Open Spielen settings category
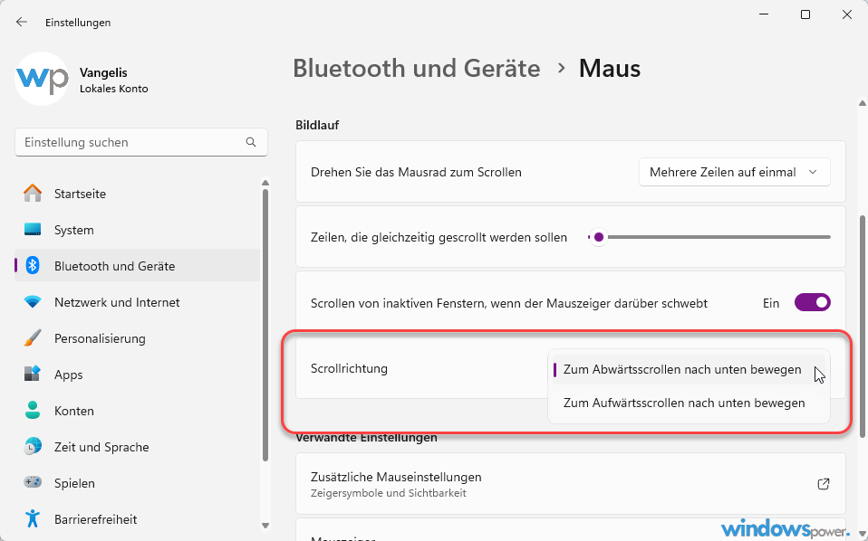This screenshot has width=868, height=541. (138, 482)
